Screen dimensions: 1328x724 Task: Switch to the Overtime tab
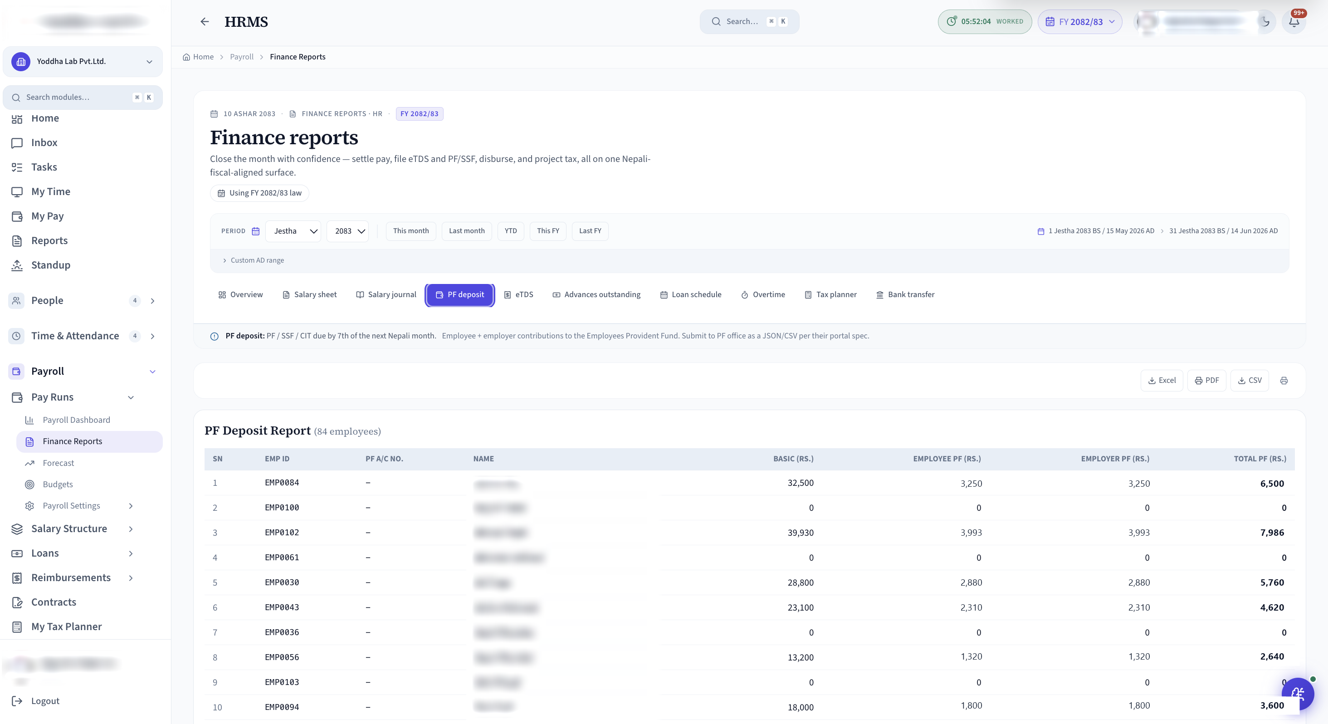pyautogui.click(x=763, y=294)
